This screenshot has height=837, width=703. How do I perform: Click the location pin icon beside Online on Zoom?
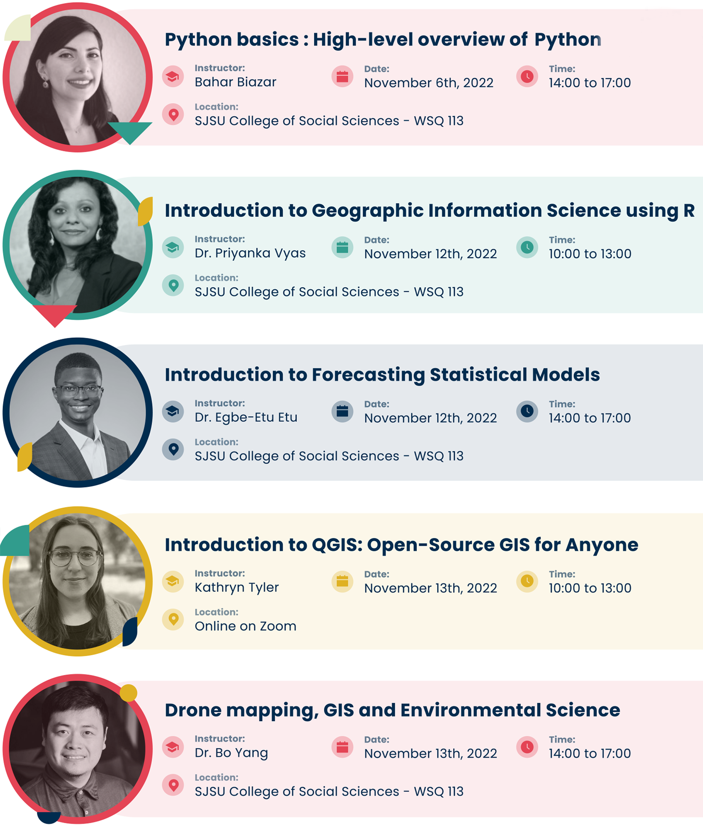[x=173, y=619]
